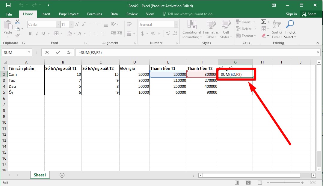Open Cell Styles gallery
323x186 pixels.
[226, 29]
